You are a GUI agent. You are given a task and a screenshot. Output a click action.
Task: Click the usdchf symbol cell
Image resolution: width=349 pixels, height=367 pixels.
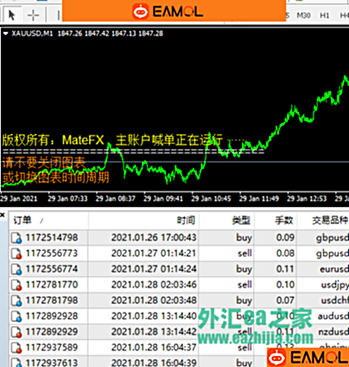point(335,300)
